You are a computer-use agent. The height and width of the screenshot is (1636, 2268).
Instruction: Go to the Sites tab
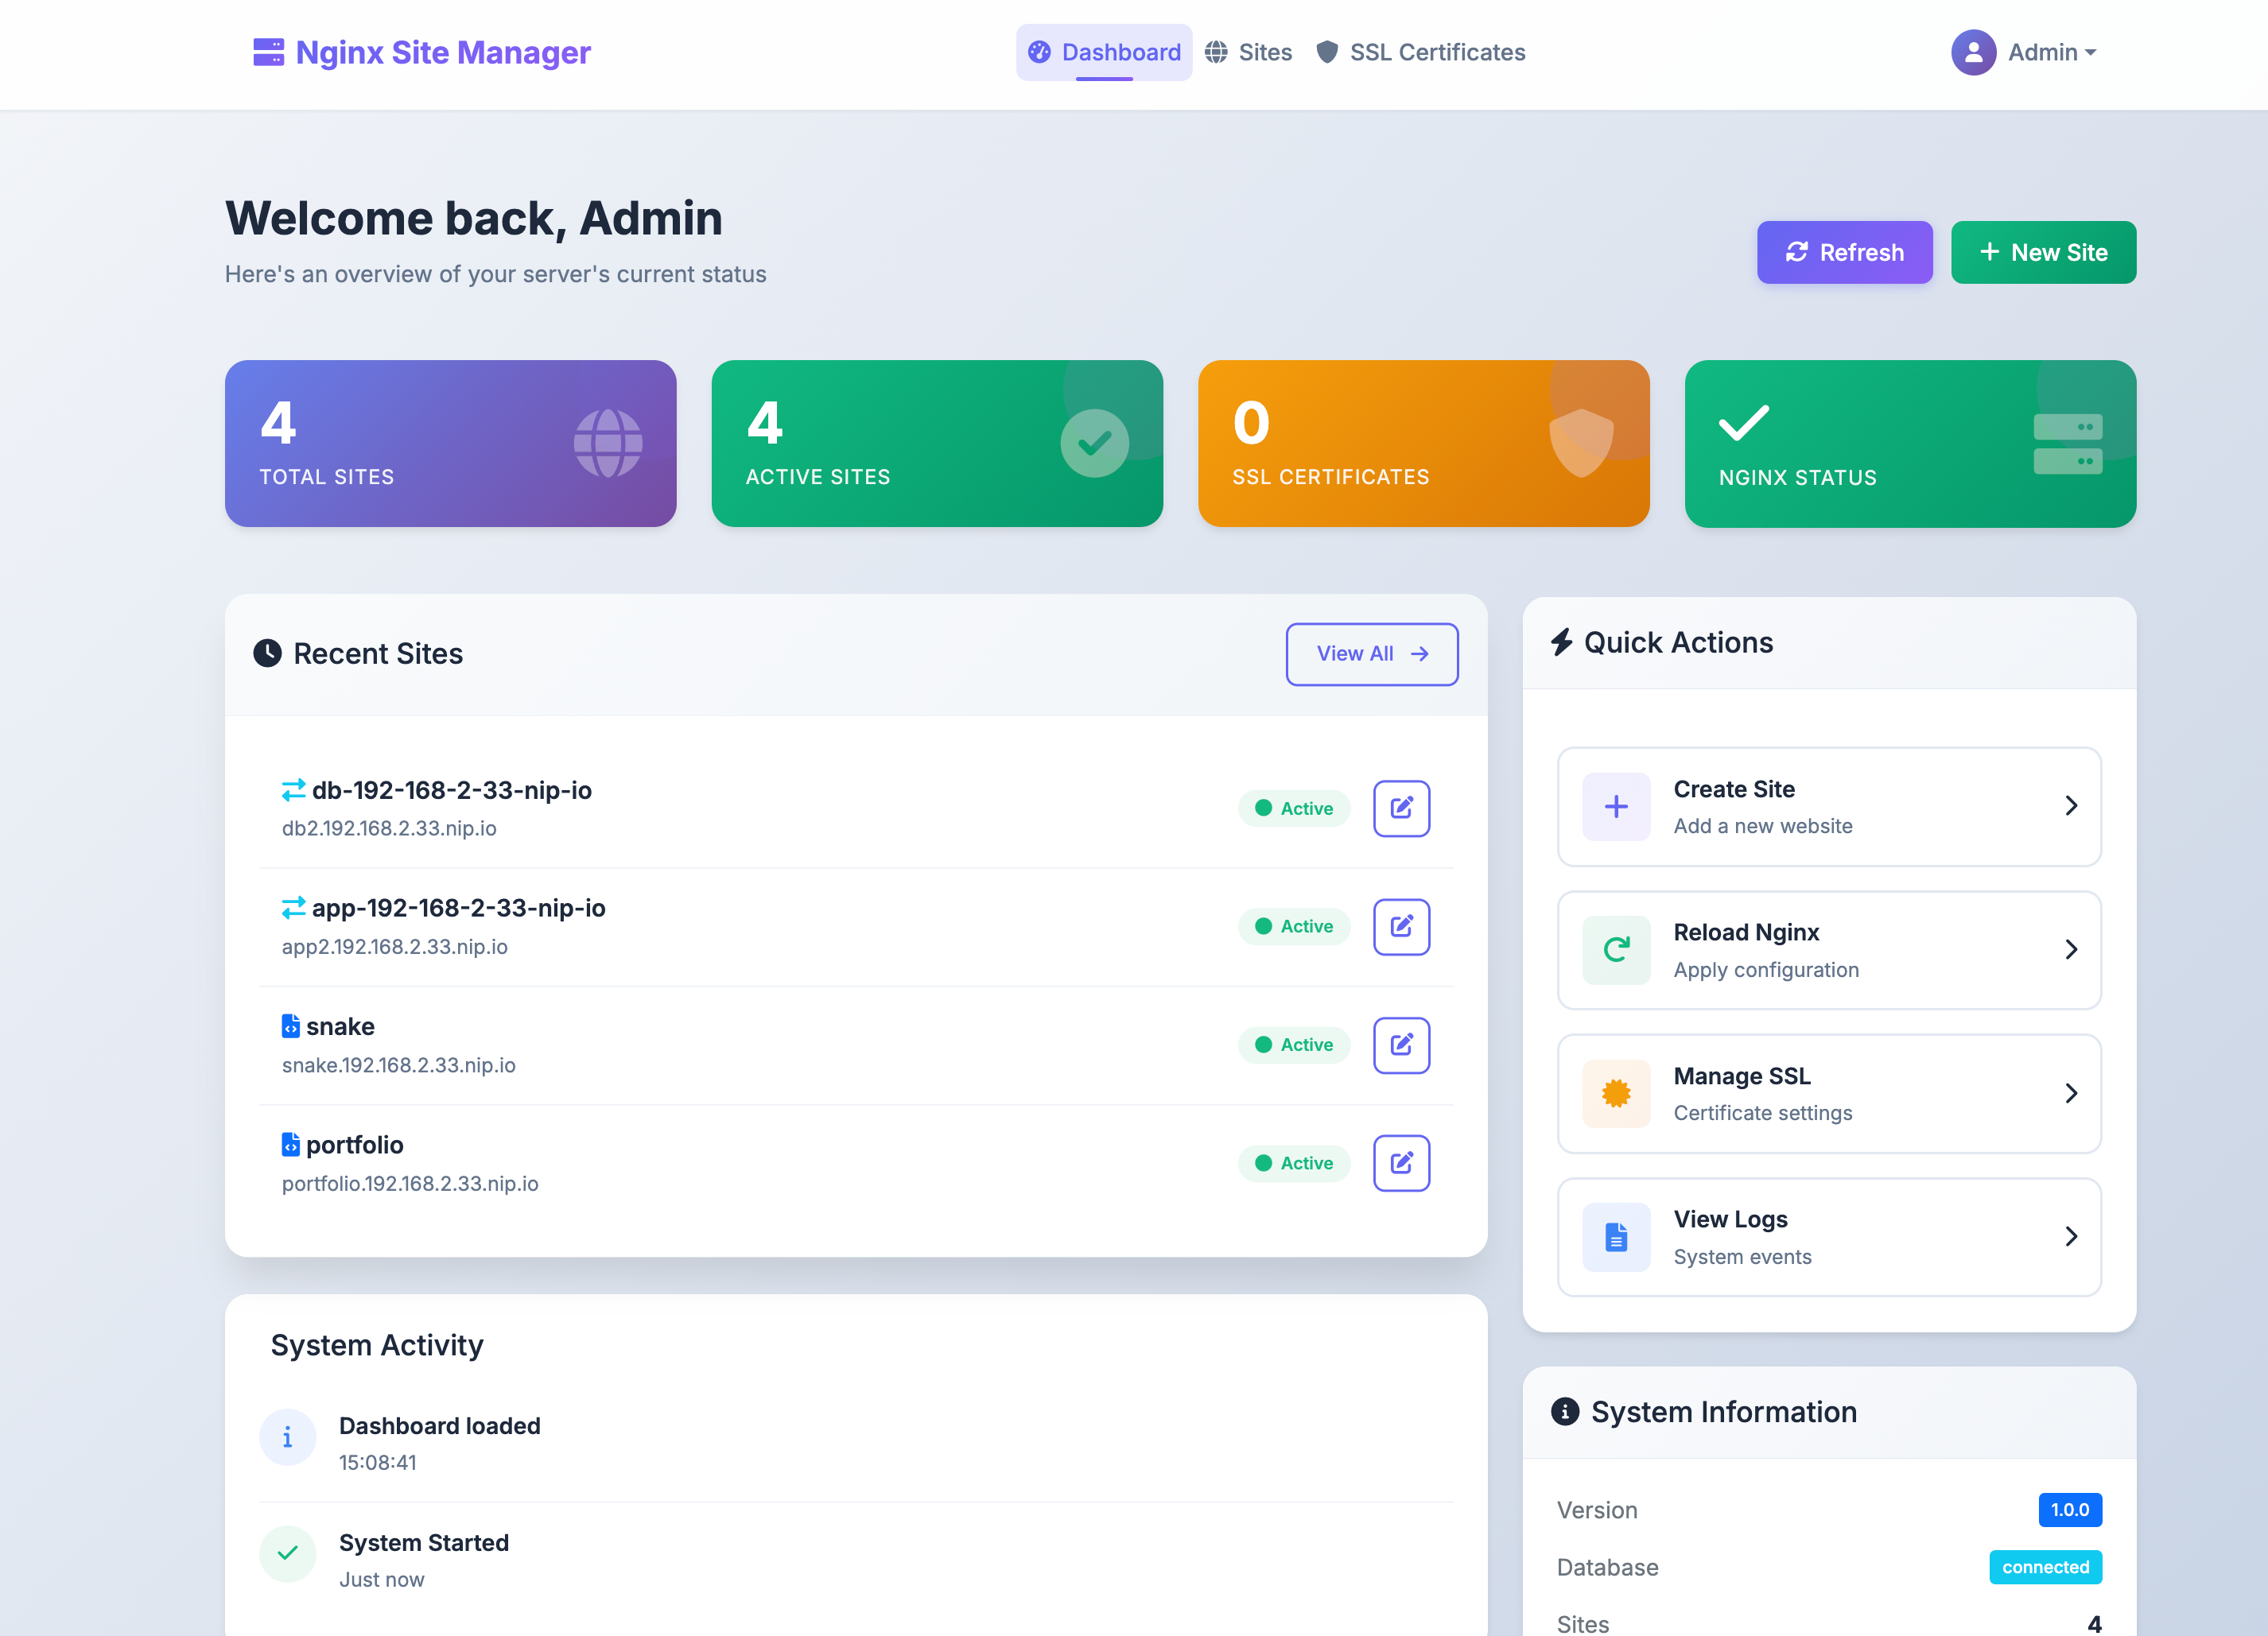coord(1248,52)
